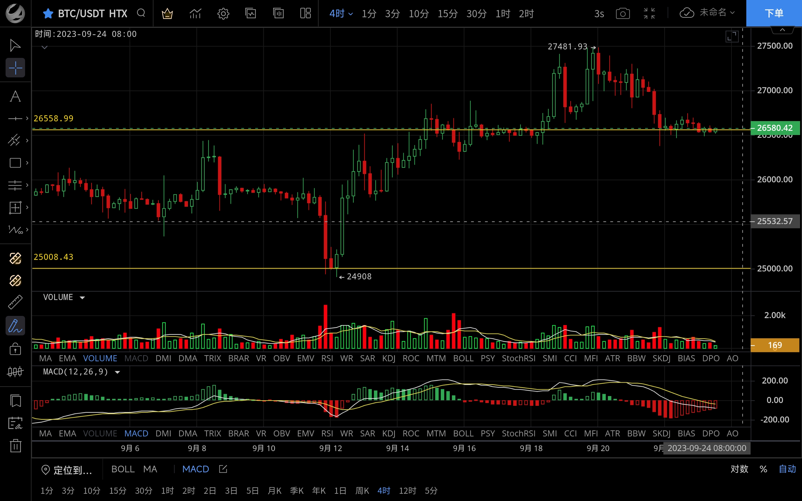The height and width of the screenshot is (501, 802).
Task: Delete drawings with the trash icon
Action: coord(15,445)
